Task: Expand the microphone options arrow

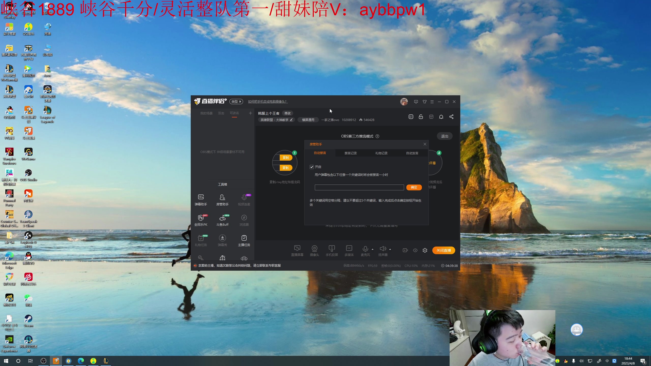Action: pos(373,249)
